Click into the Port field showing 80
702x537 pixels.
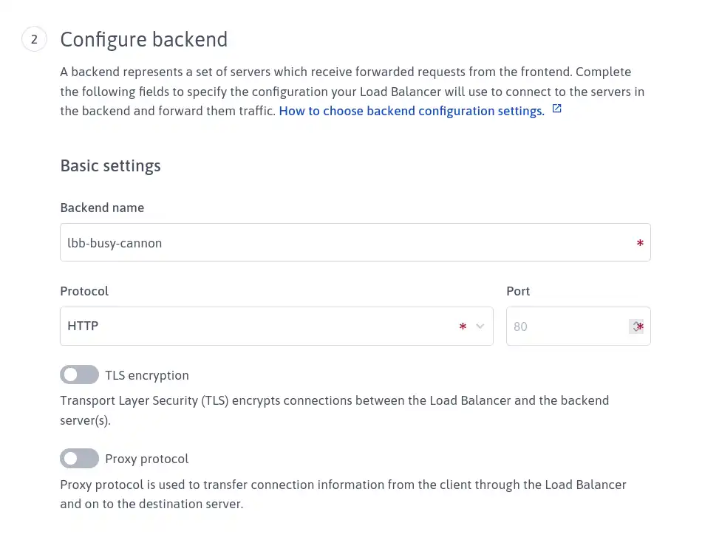[x=579, y=326]
